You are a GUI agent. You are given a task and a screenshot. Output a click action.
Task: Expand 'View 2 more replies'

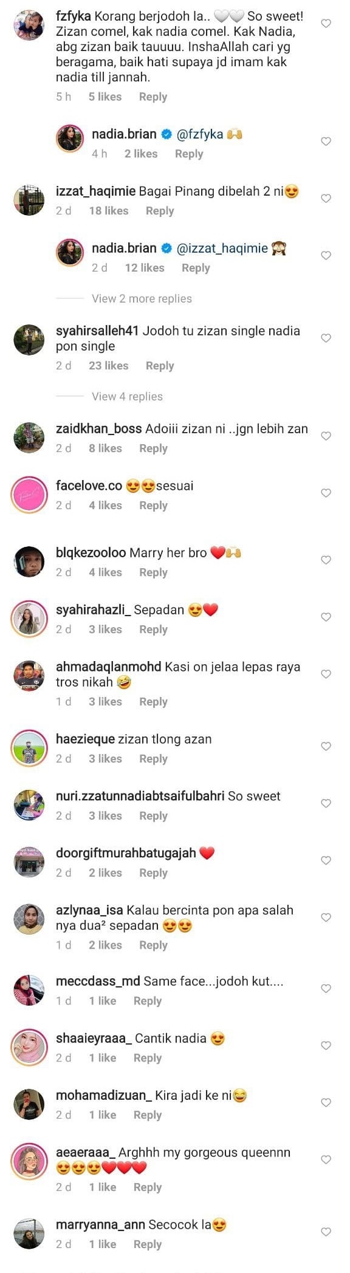click(142, 298)
